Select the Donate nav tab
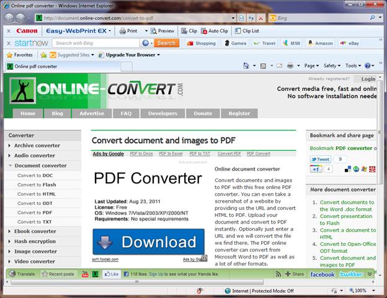Viewport: 387px width, 298px height. [x=203, y=113]
